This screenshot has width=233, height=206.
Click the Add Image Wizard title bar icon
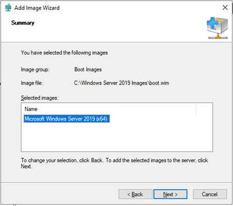(x=8, y=8)
